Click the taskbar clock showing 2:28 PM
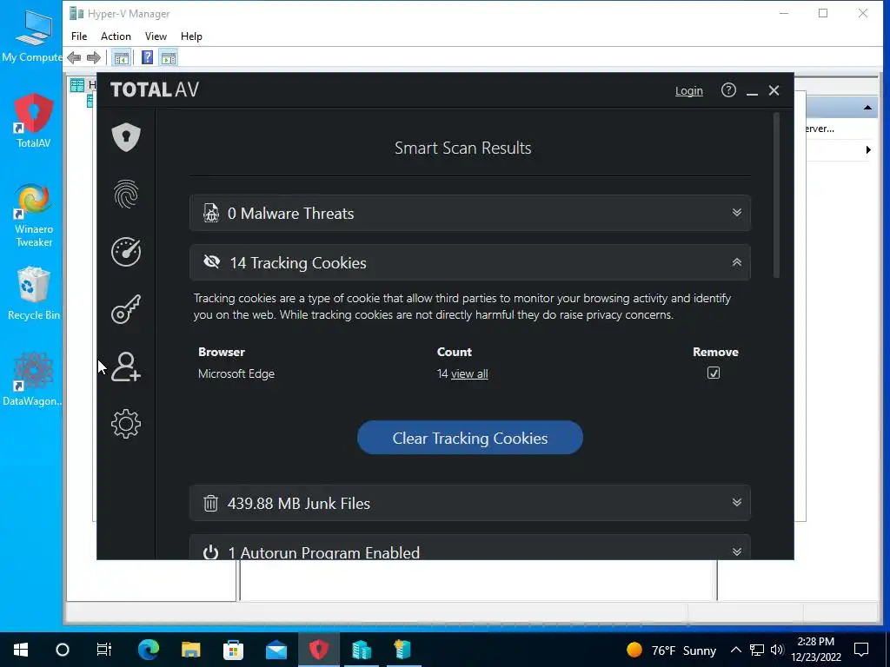Image resolution: width=890 pixels, height=667 pixels. [815, 650]
